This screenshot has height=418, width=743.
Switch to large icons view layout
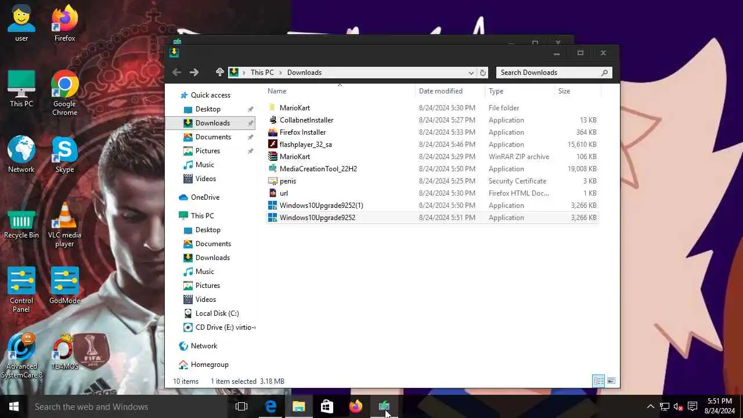[x=611, y=381]
